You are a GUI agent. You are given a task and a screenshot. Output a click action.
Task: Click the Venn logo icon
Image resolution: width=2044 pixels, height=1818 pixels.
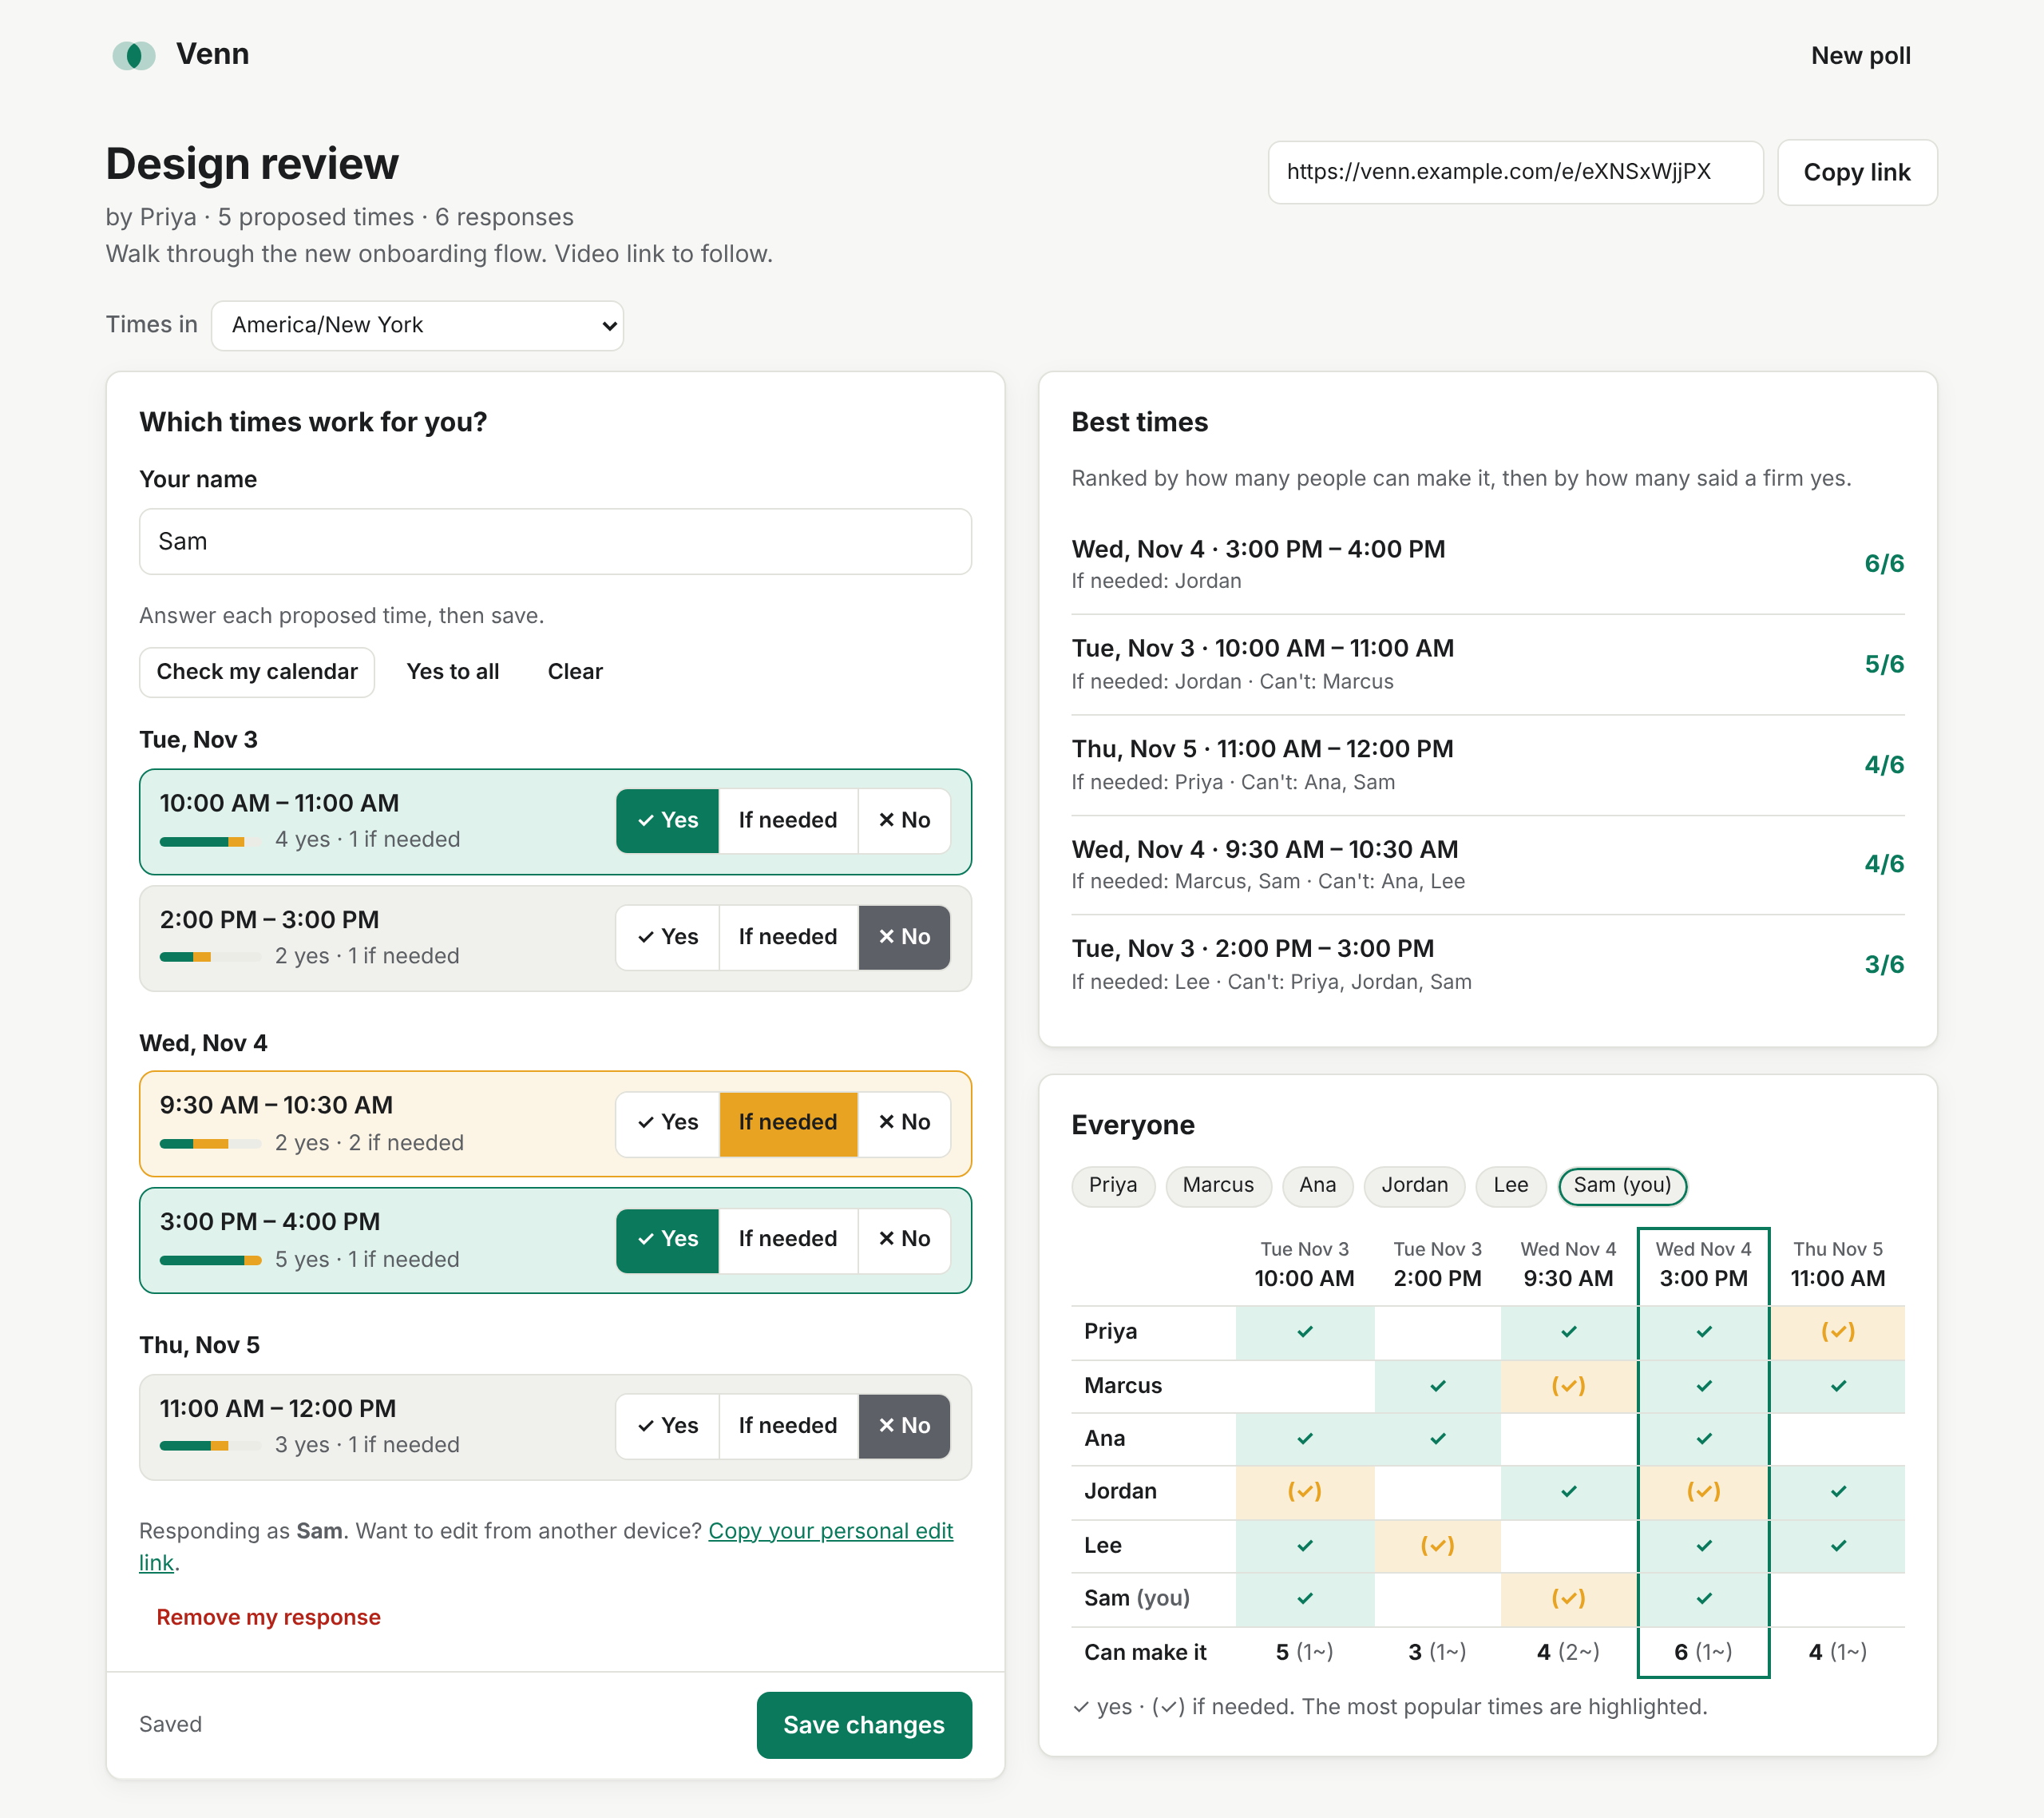pos(134,55)
